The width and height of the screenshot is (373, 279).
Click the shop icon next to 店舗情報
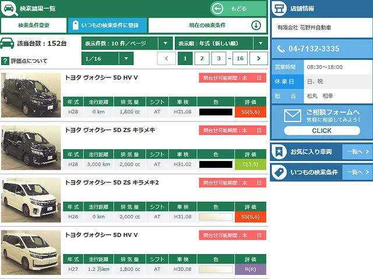pos(279,9)
